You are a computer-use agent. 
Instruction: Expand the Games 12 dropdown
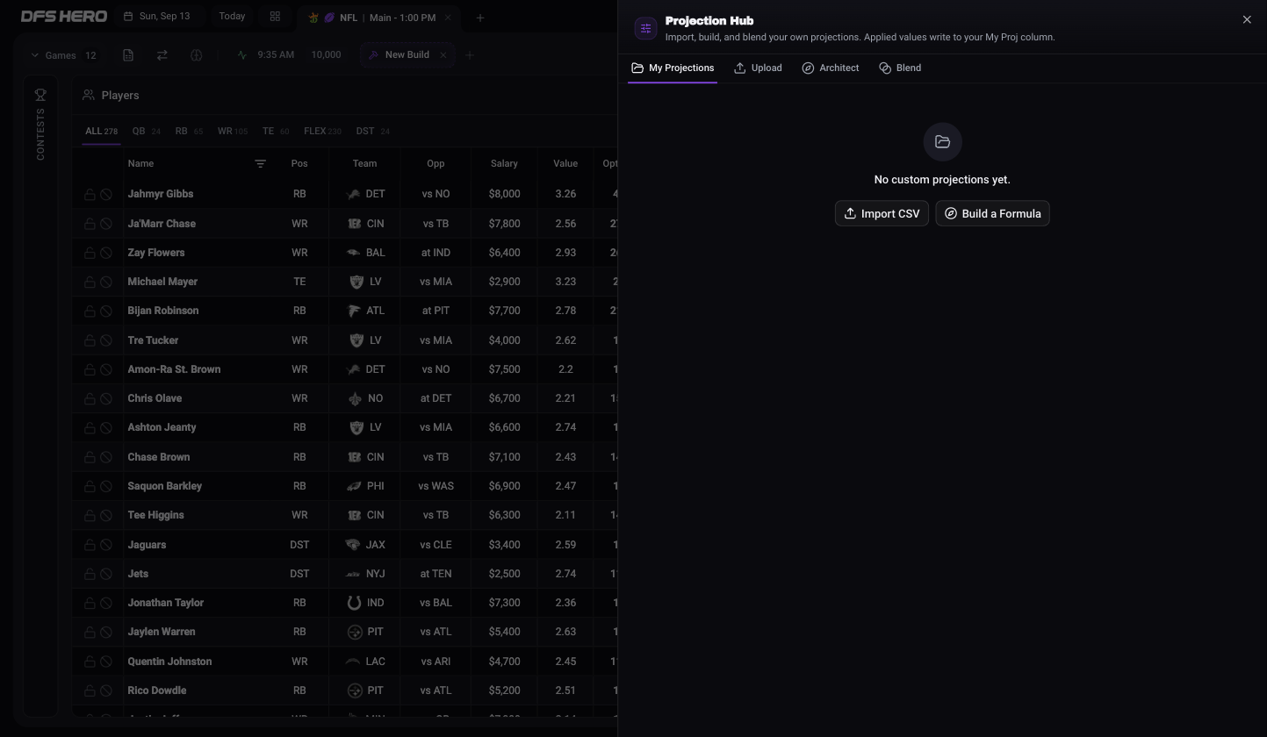tap(64, 55)
